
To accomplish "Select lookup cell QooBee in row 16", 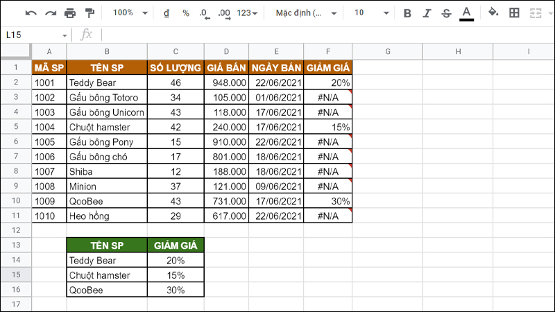I will (107, 290).
